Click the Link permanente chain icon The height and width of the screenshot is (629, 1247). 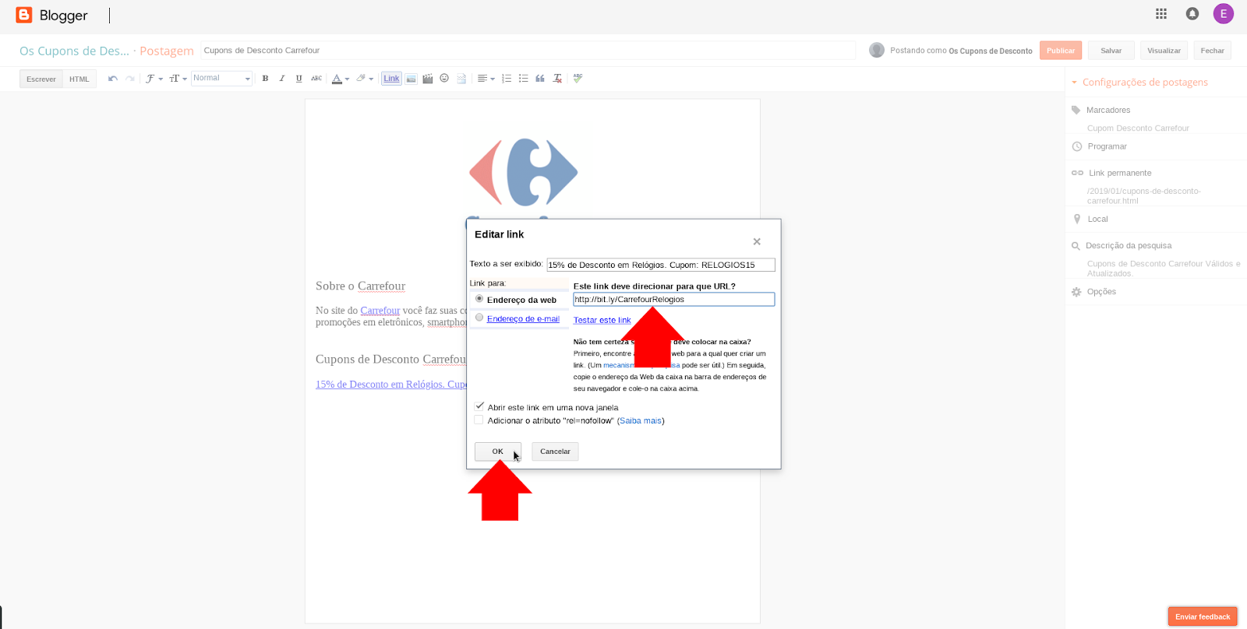pyautogui.click(x=1077, y=173)
